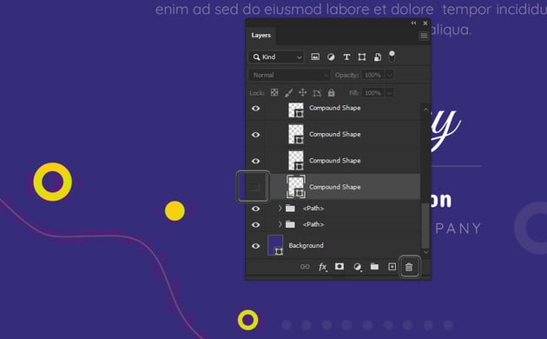Add a layer style fx icon

coord(323,267)
